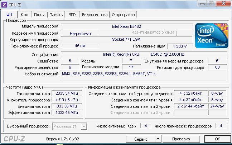Click the Расширение модели value 17
The width and height of the screenshot is (232, 145).
pyautogui.click(x=131, y=67)
